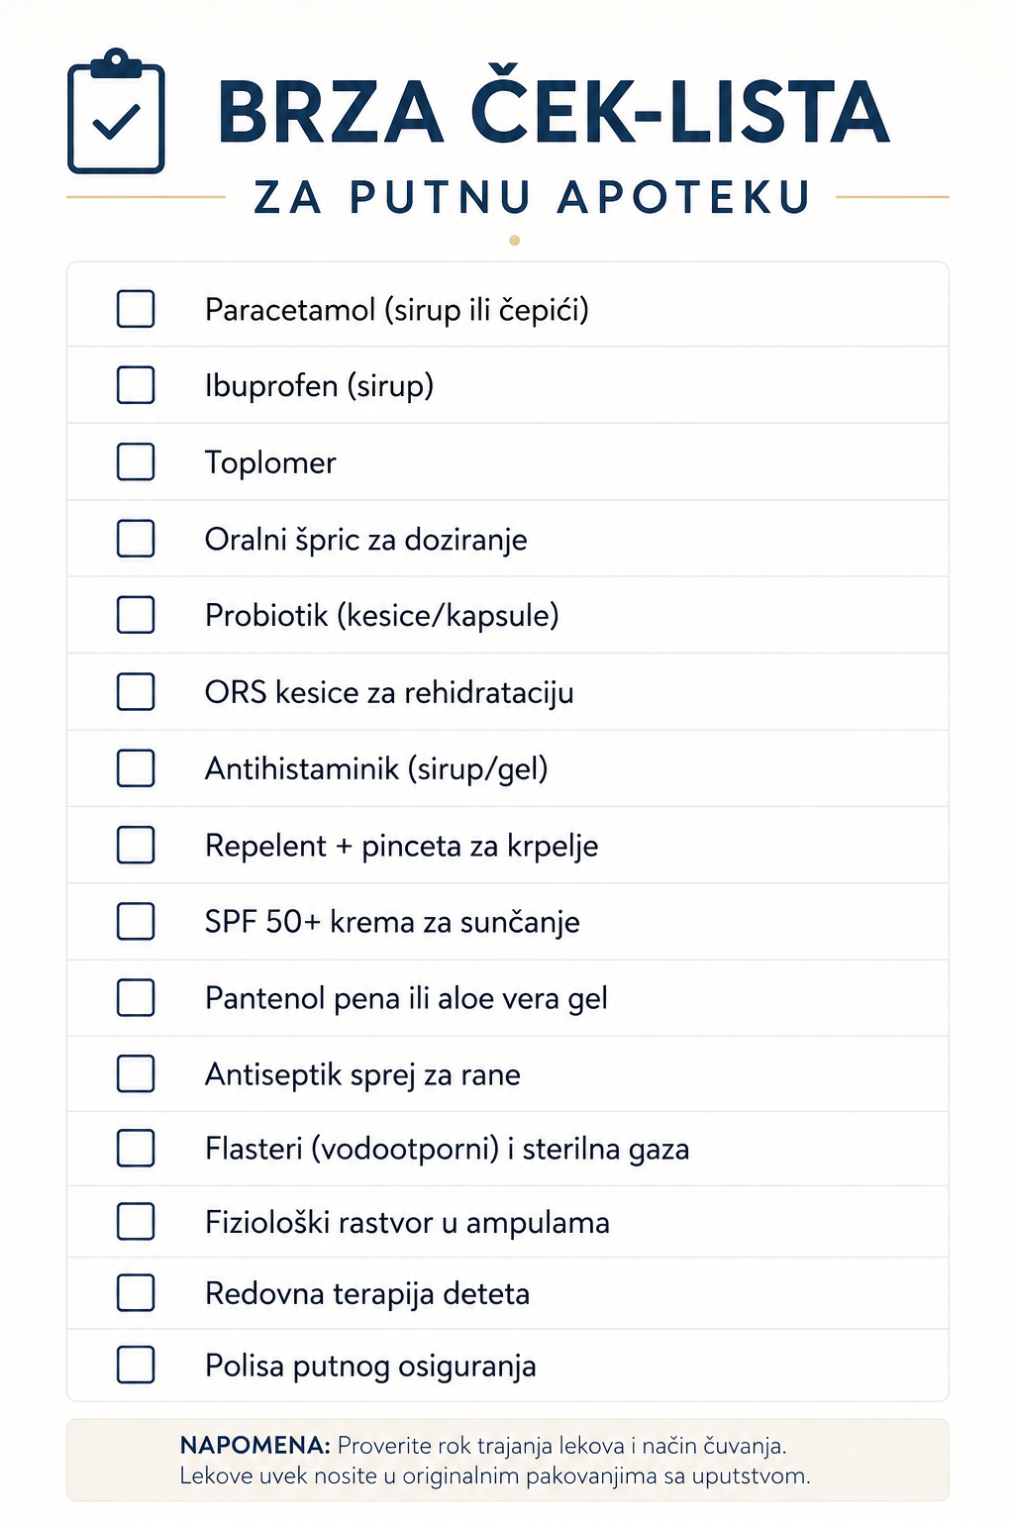Screen dimensions: 1014x1521
Task: Check Oralni špric za doziranje box
Action: point(136,539)
